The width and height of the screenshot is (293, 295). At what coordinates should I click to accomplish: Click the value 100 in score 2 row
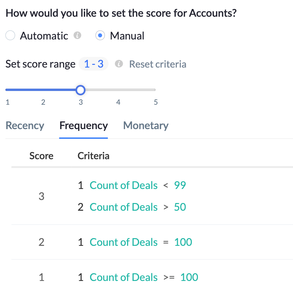(x=183, y=242)
